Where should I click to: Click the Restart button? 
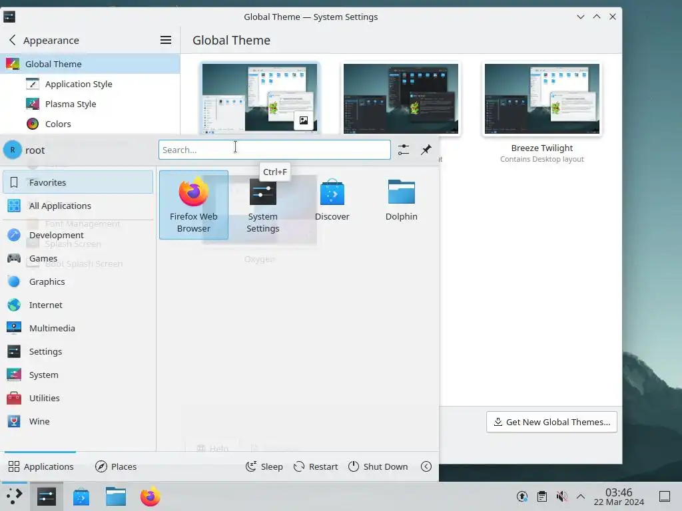coord(316,466)
